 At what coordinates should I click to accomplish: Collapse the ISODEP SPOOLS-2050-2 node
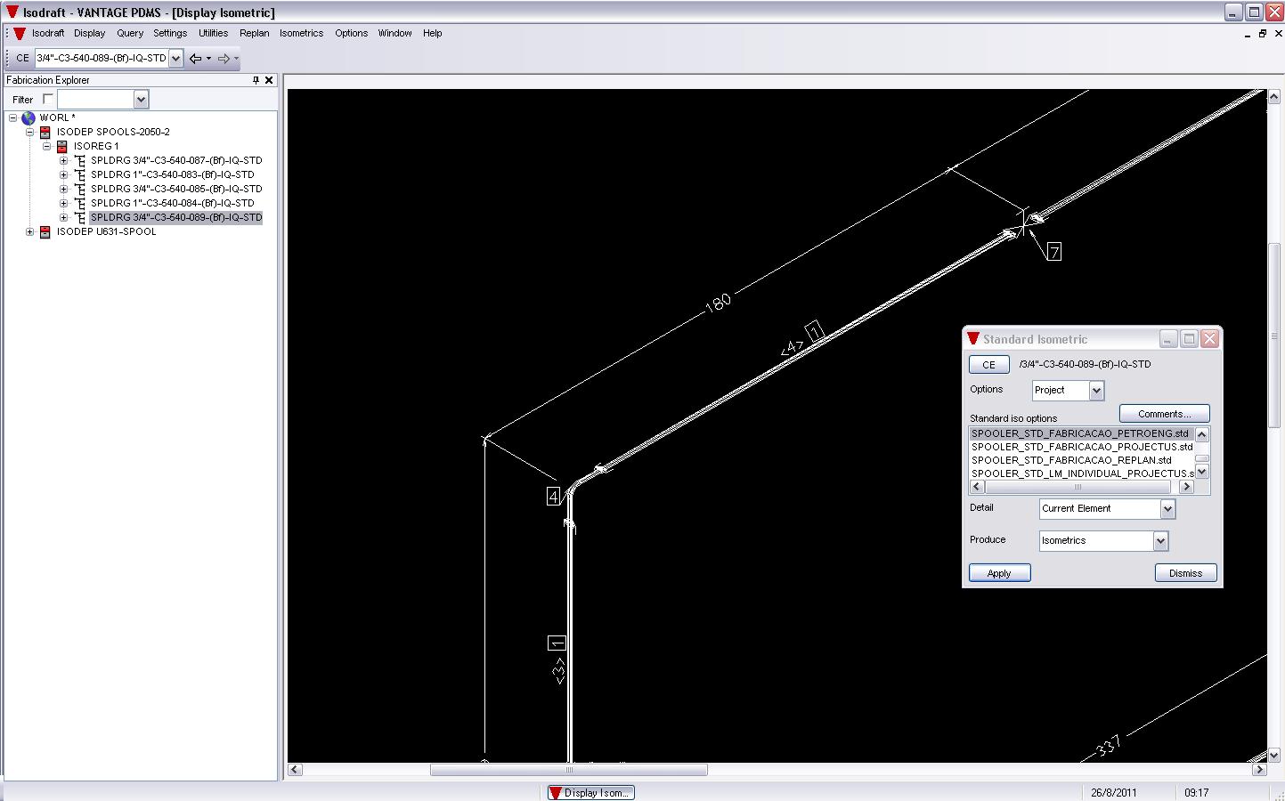(x=29, y=132)
